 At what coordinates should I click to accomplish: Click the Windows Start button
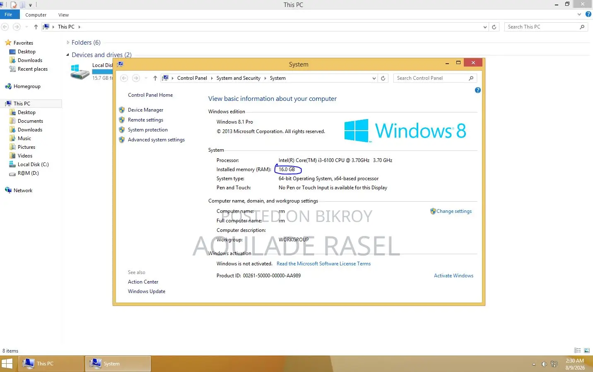pyautogui.click(x=7, y=364)
